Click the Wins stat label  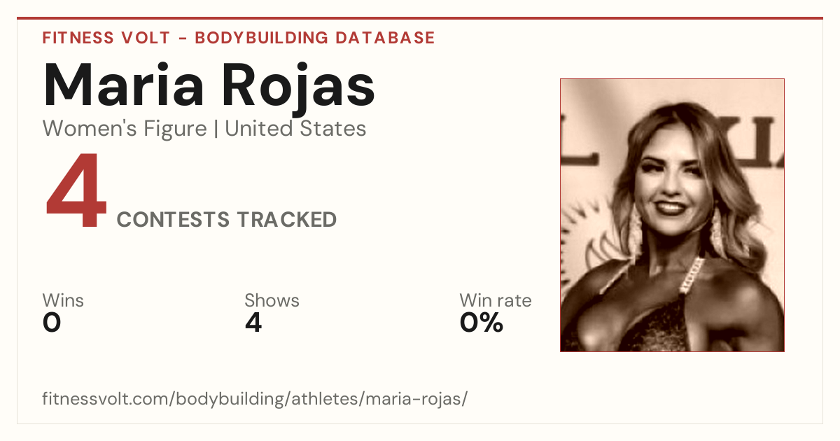pos(63,301)
